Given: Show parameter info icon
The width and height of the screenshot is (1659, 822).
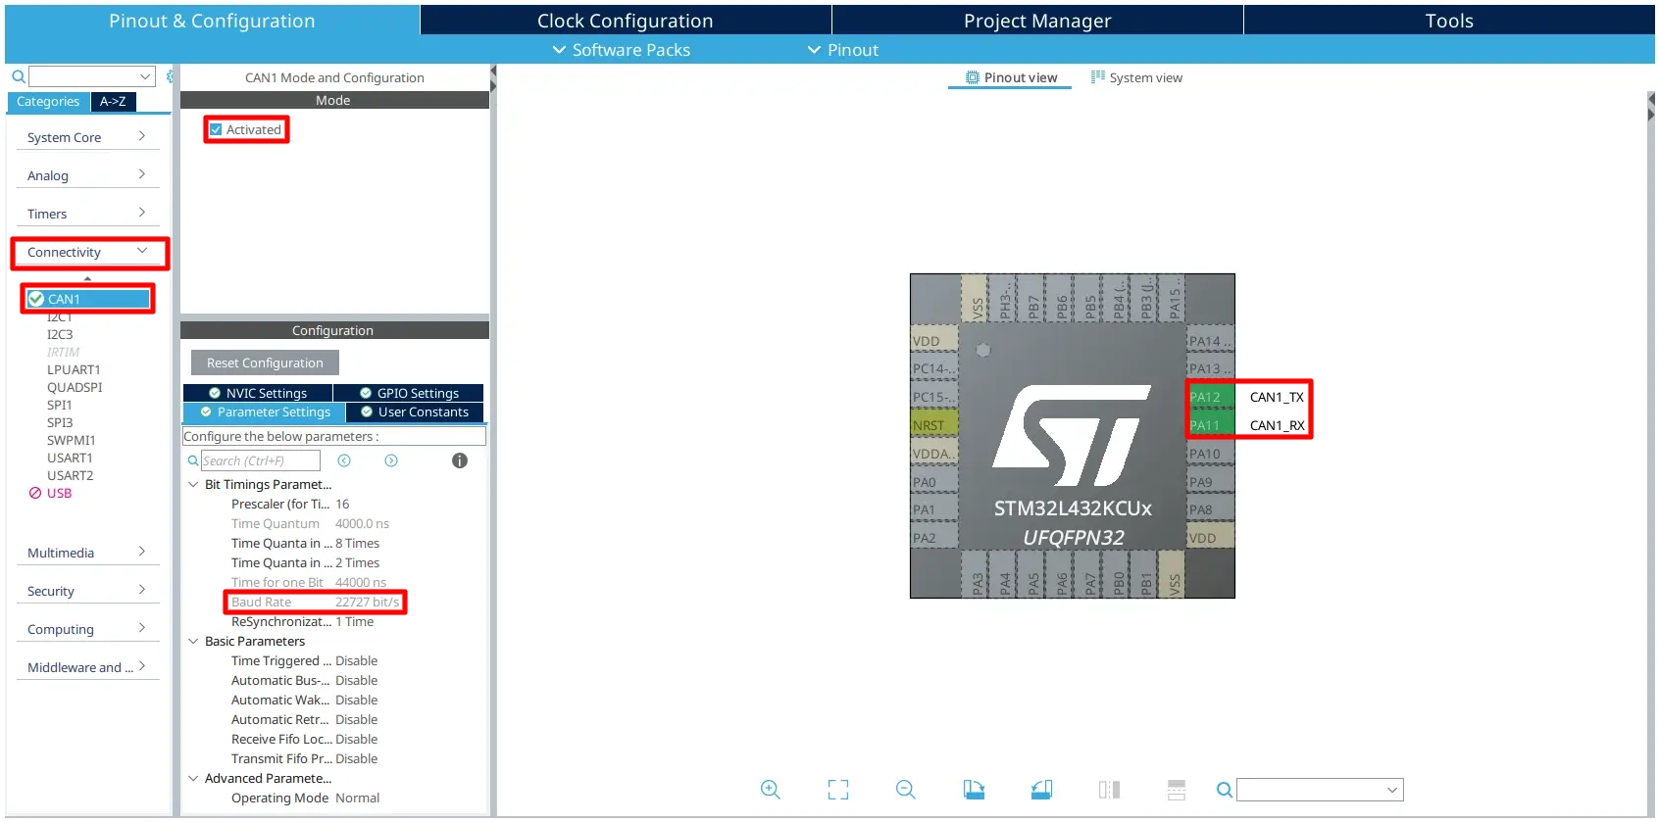Looking at the screenshot, I should tap(460, 460).
